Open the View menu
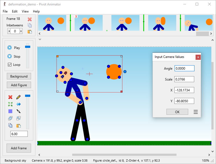Screen dimensions: 216x164 click(25, 11)
